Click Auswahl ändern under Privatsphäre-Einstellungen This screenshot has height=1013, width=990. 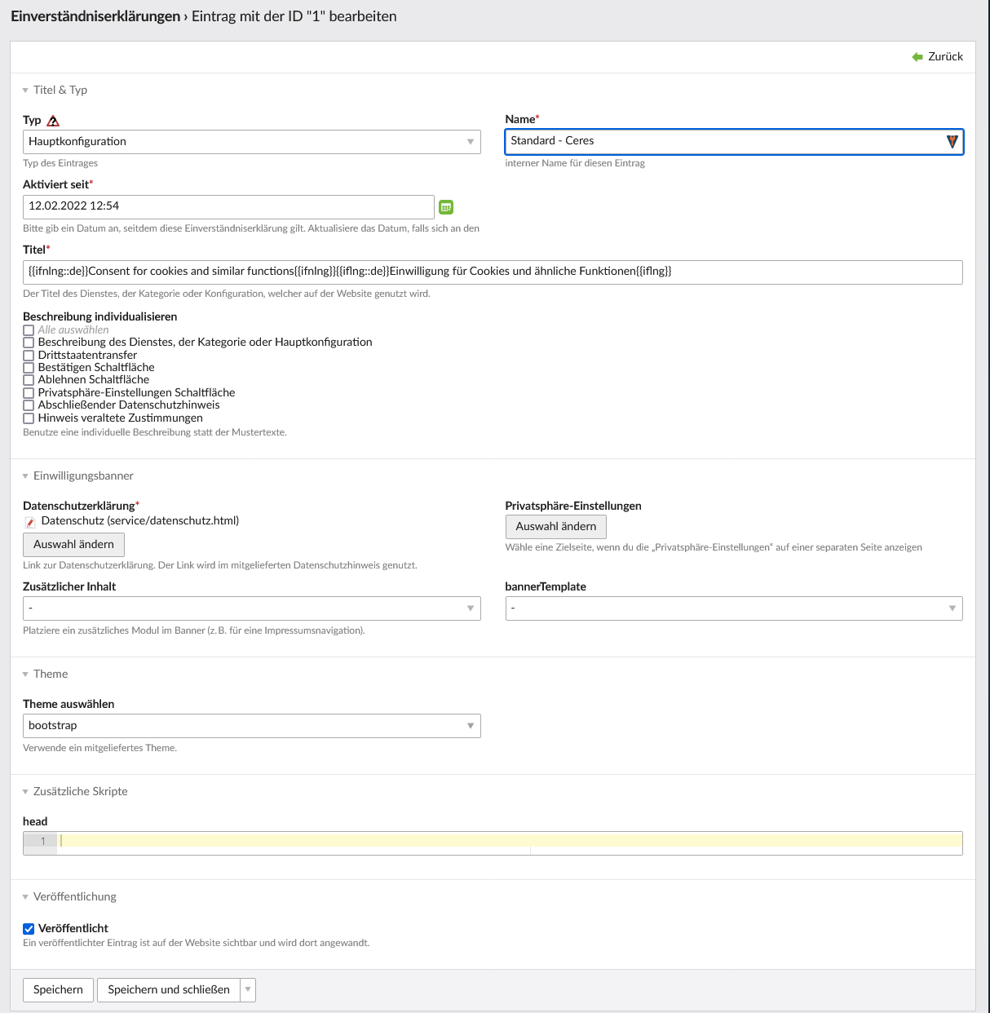pyautogui.click(x=556, y=527)
